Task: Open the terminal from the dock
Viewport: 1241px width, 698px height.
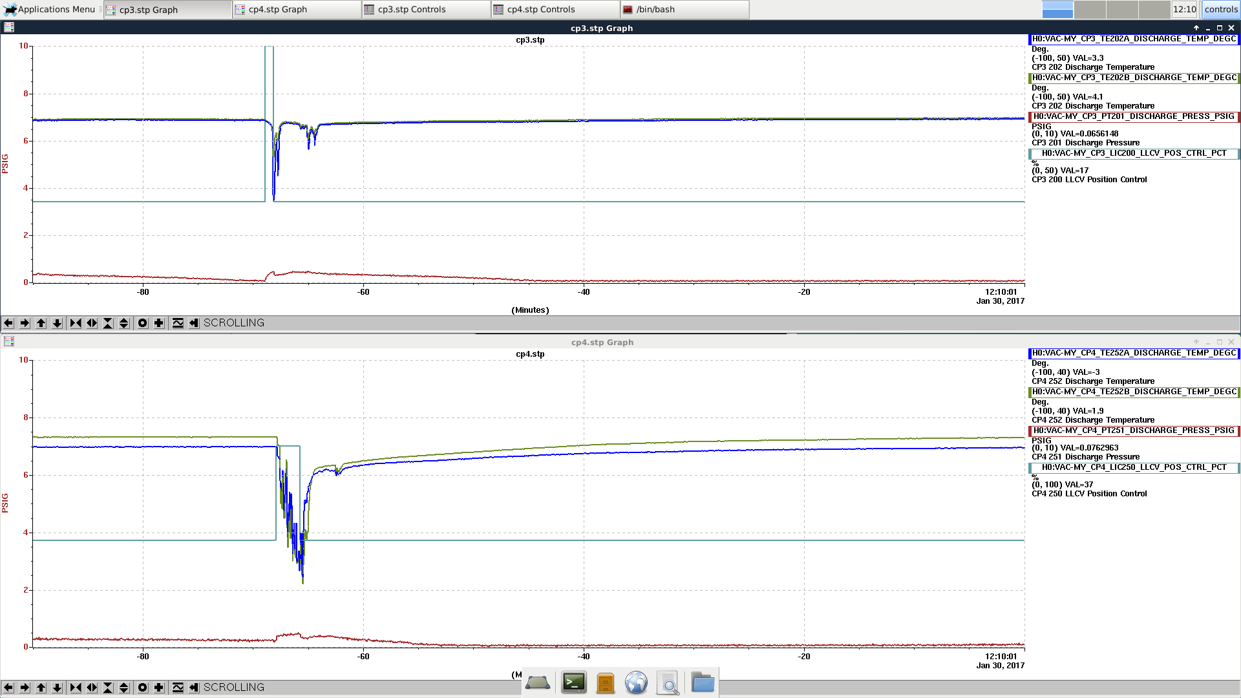Action: (573, 682)
